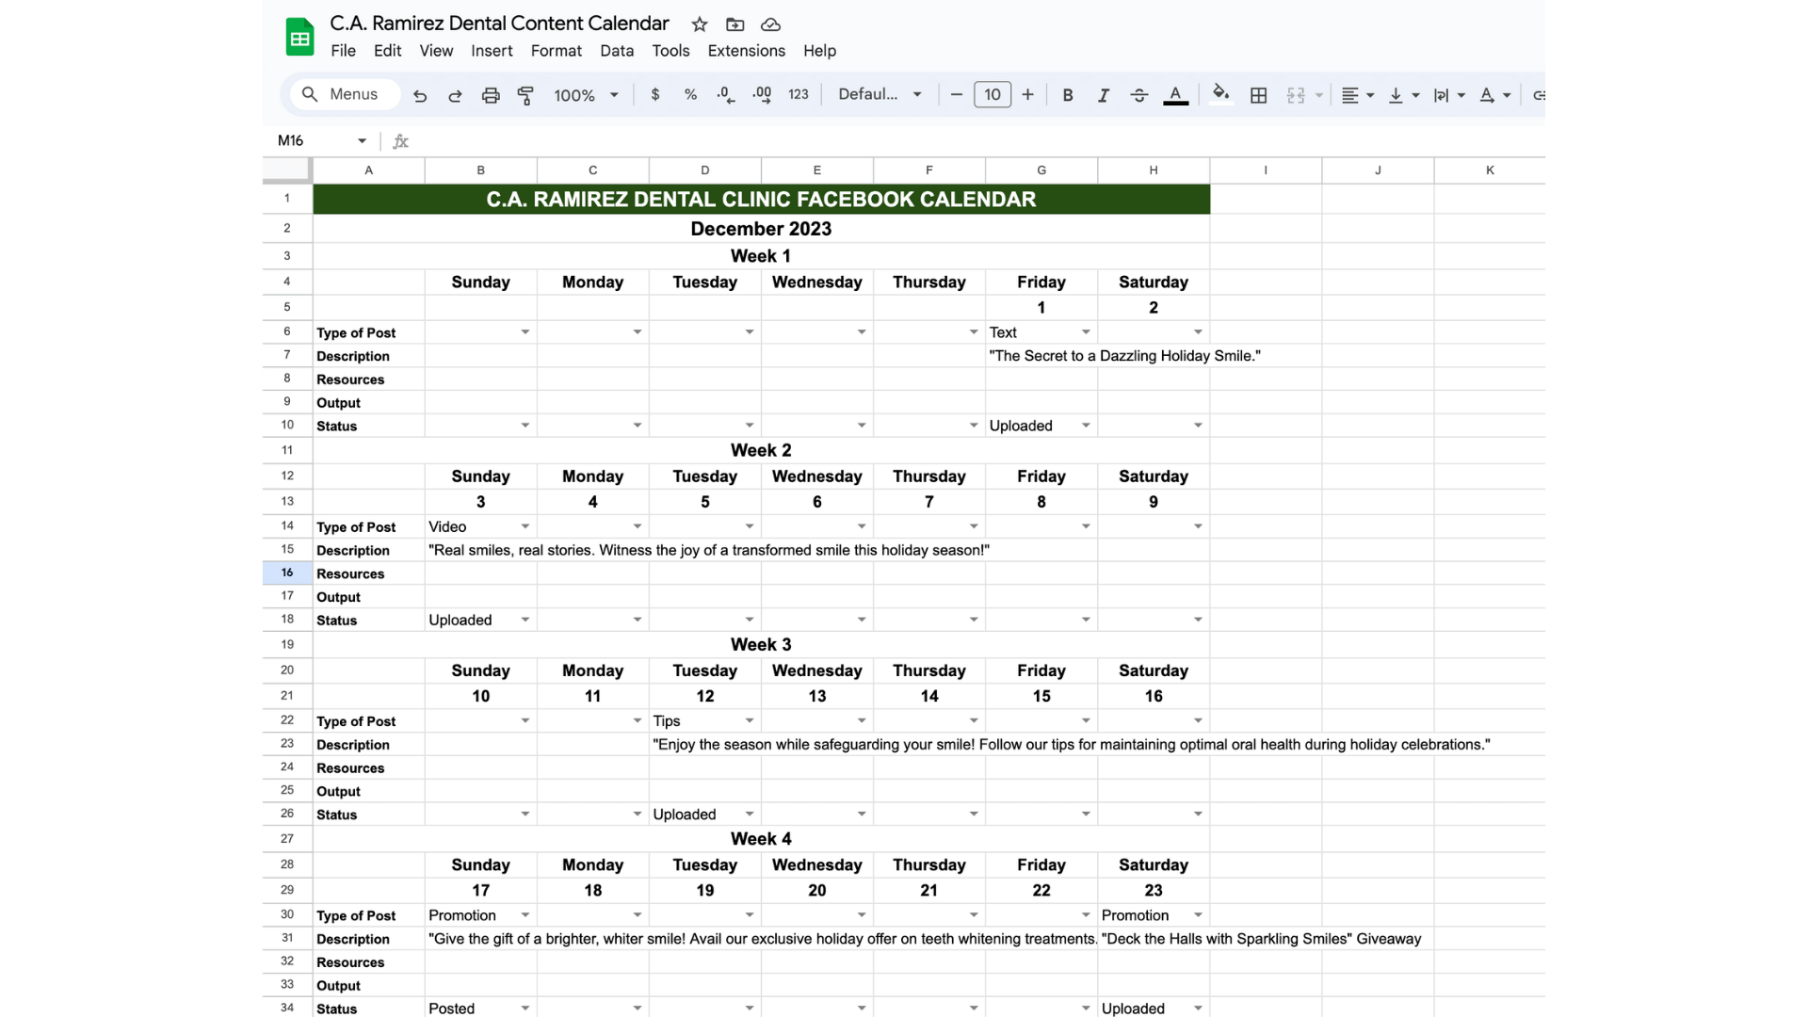This screenshot has width=1808, height=1017.
Task: Open the Extensions menu
Action: pyautogui.click(x=746, y=51)
